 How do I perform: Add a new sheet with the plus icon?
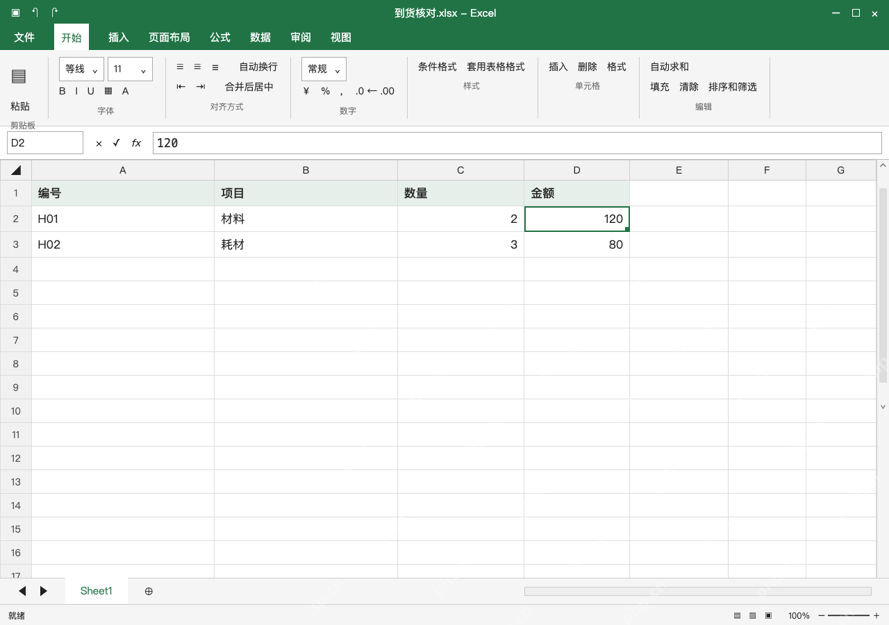[149, 591]
